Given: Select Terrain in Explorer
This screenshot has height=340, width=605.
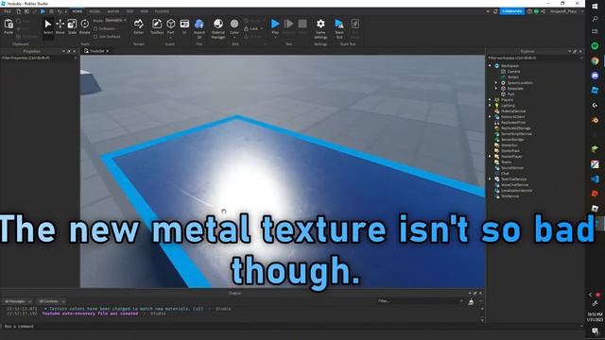Looking at the screenshot, I should [x=512, y=77].
